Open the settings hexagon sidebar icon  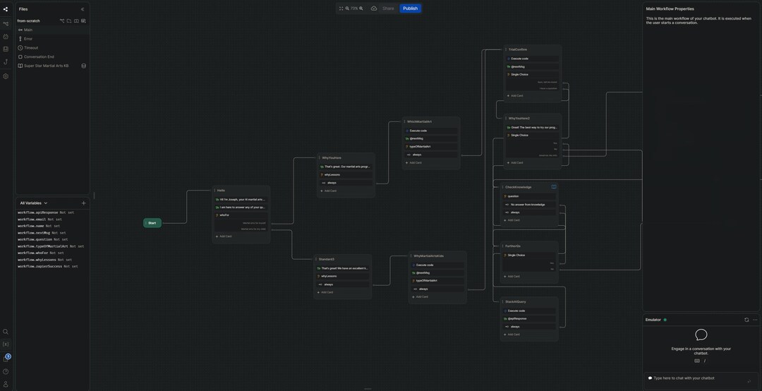pyautogui.click(x=6, y=76)
